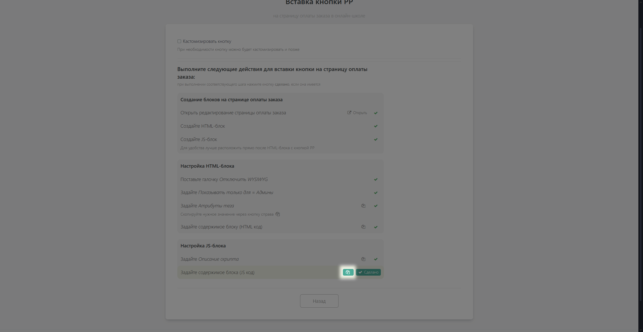This screenshot has width=643, height=332.
Task: Enable the 'Кастомизировать кнопку' checkbox
Action: (x=179, y=41)
